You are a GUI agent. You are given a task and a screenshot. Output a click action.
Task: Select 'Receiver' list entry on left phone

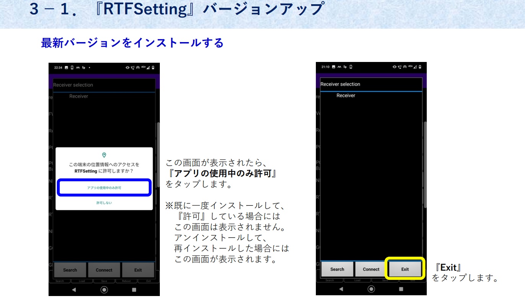pyautogui.click(x=78, y=96)
